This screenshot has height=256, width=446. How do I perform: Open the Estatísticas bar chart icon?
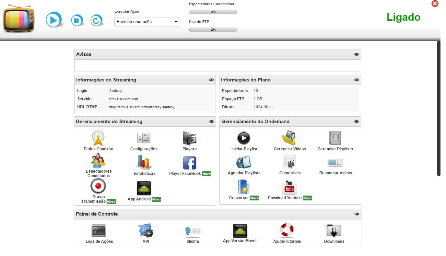(144, 163)
